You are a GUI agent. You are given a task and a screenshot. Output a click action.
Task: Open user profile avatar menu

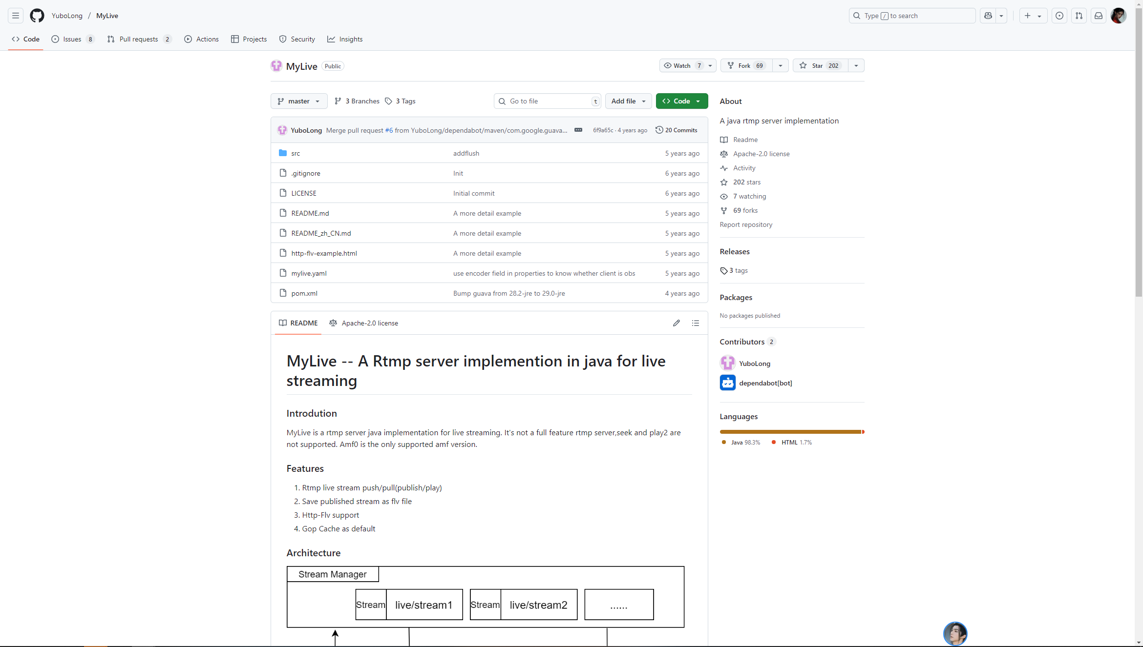1119,16
